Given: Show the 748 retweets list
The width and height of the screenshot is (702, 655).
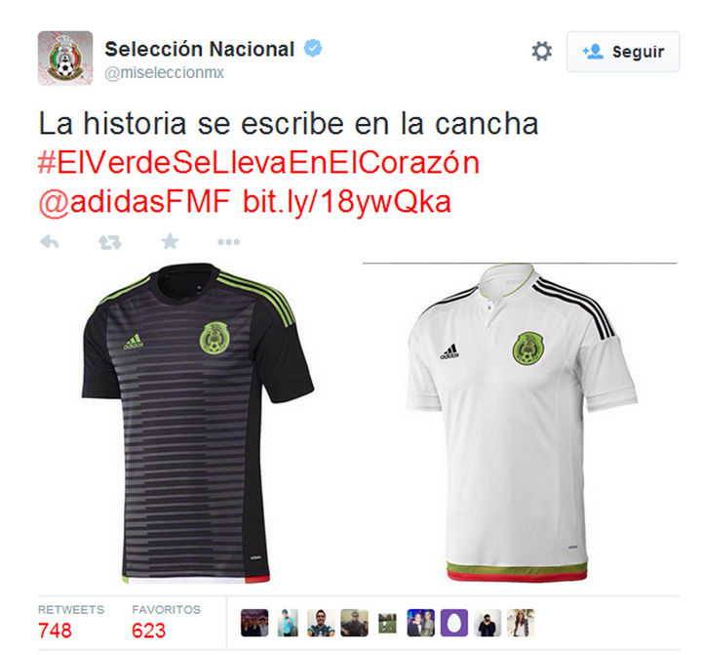Looking at the screenshot, I should (71, 622).
